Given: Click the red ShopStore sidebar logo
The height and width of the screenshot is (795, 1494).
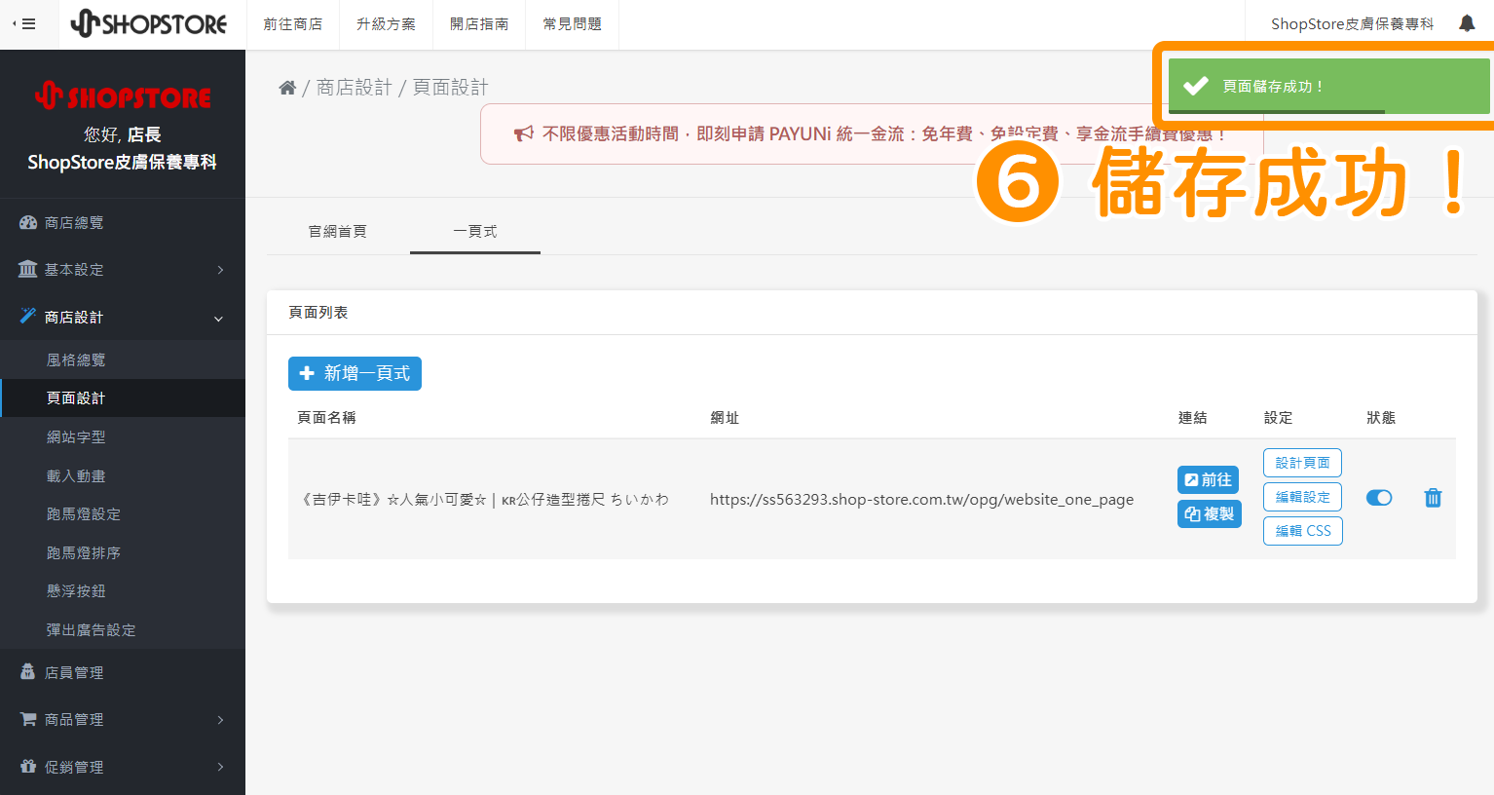Looking at the screenshot, I should coord(123,95).
